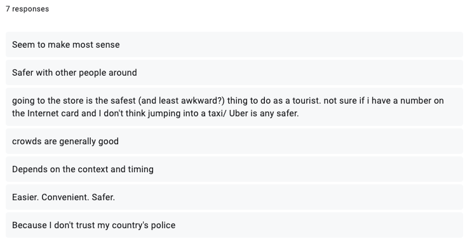Select the long response about going to the store
Image resolution: width=472 pixels, height=246 pixels.
[x=234, y=107]
